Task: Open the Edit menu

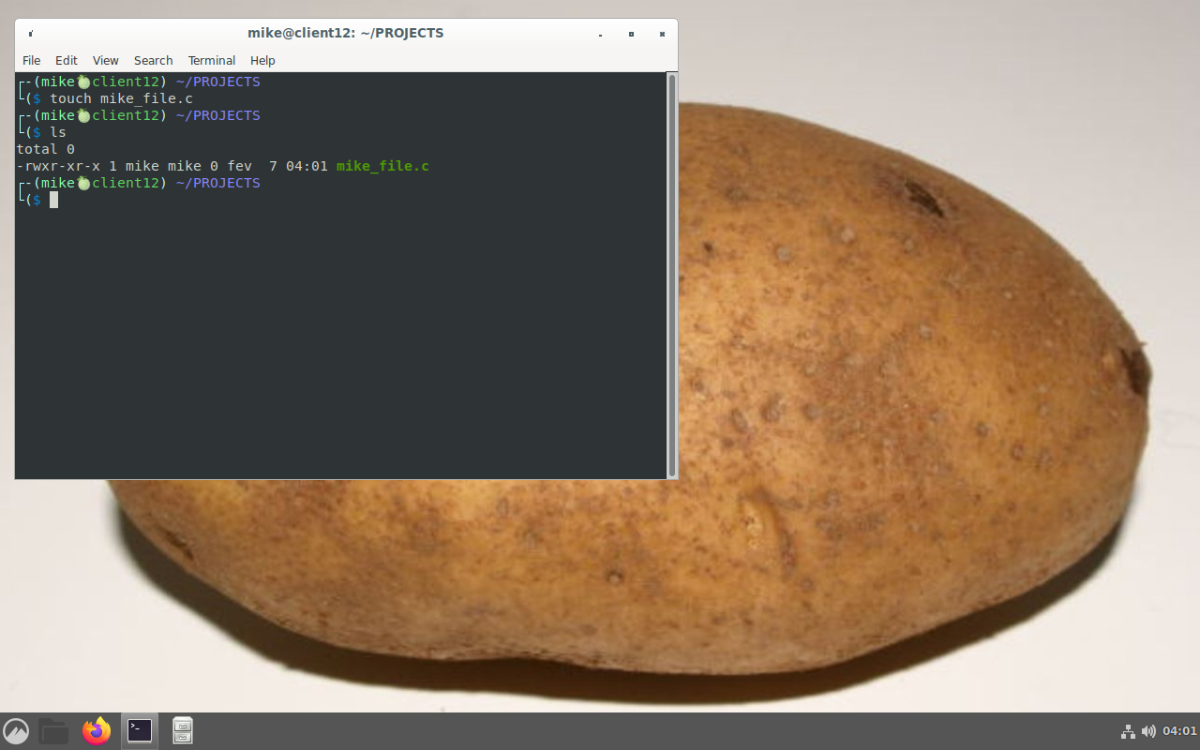Action: [x=66, y=60]
